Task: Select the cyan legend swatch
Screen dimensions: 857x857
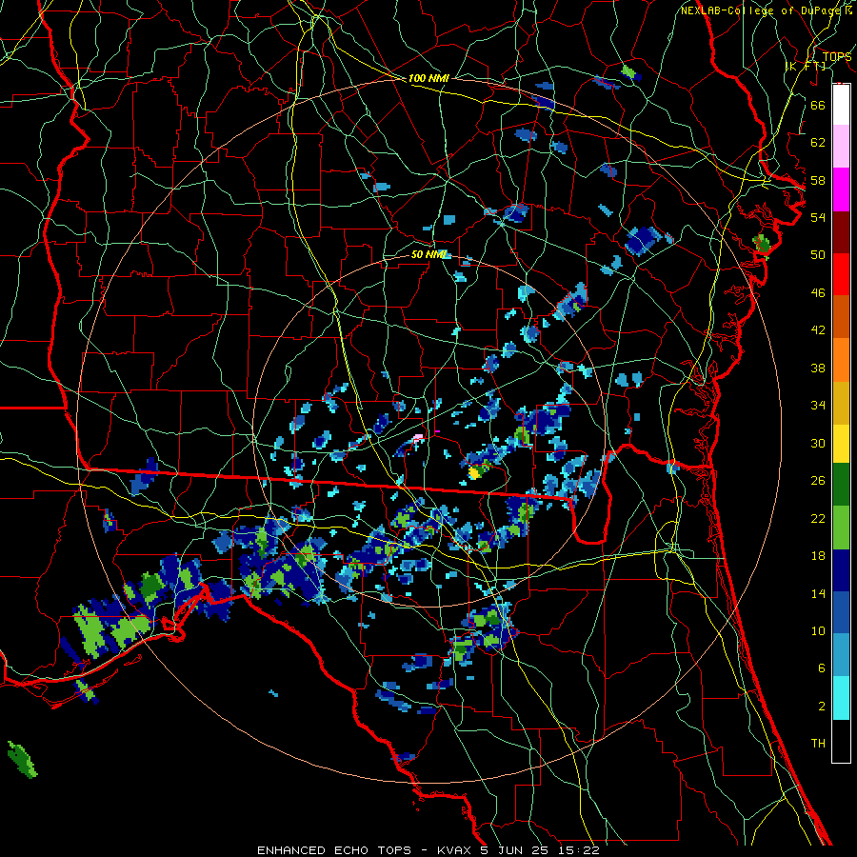Action: pyautogui.click(x=841, y=698)
